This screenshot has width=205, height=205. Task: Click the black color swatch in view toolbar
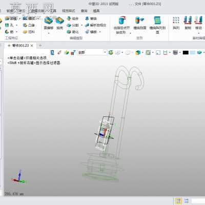(x=186, y=52)
